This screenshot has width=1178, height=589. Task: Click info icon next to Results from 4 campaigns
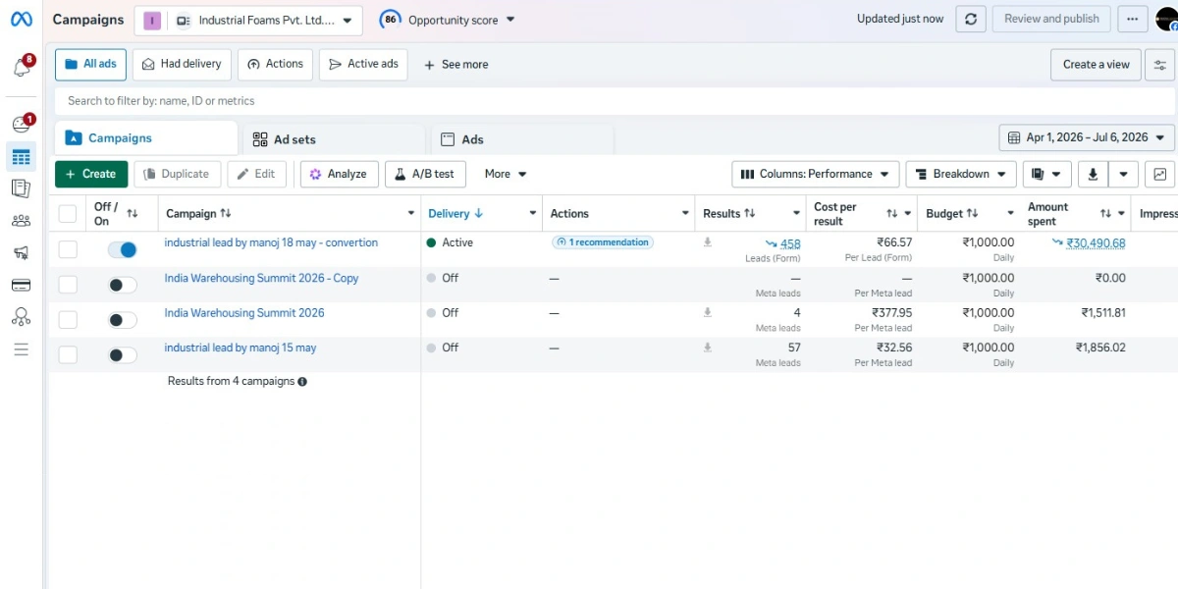pos(302,382)
